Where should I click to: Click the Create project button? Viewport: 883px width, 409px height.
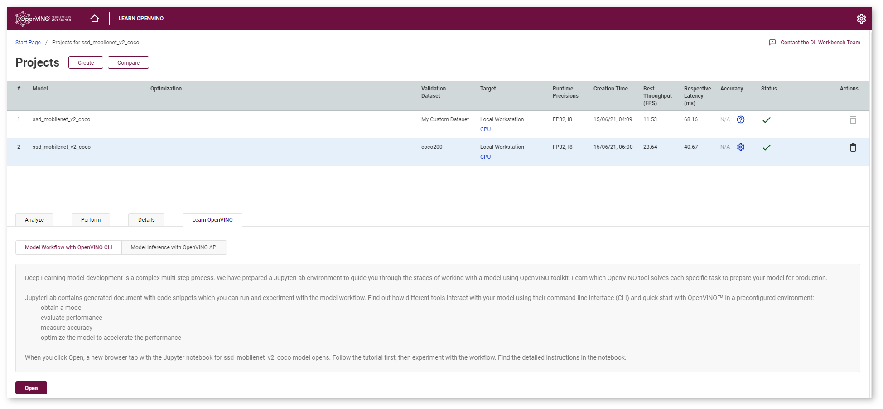86,62
